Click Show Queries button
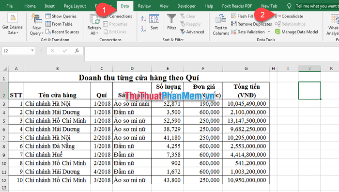The width and height of the screenshot is (339, 192). (x=61, y=16)
